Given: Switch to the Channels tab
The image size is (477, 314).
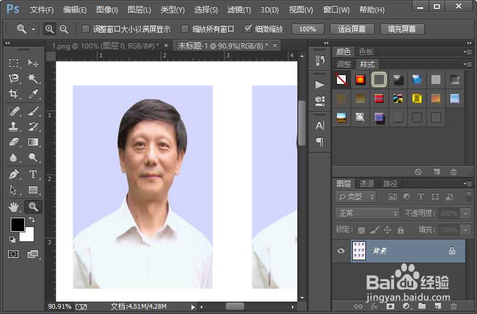Looking at the screenshot, I should 366,183.
